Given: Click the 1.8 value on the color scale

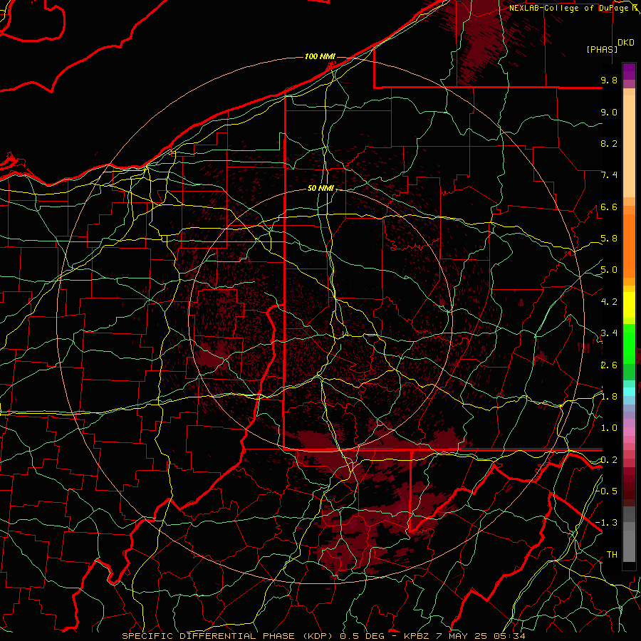Looking at the screenshot, I should (609, 397).
